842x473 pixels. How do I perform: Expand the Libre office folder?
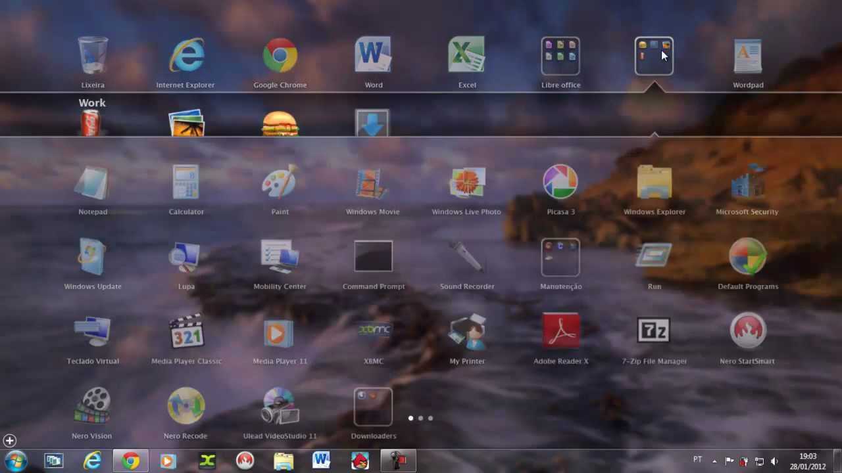click(x=560, y=56)
